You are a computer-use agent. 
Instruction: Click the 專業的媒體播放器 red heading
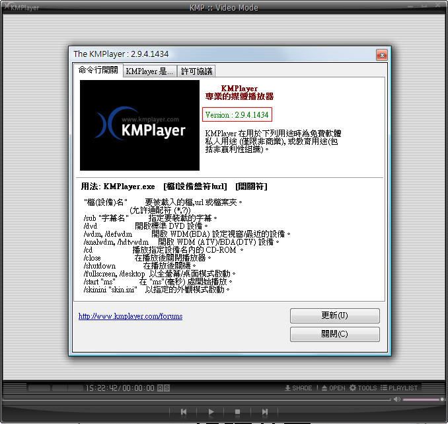tap(239, 97)
